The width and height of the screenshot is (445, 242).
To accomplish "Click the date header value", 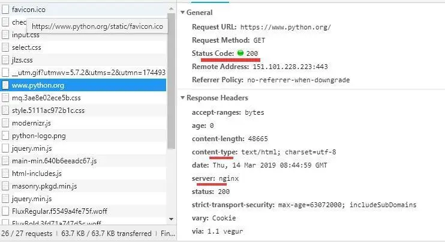I will click(x=270, y=165).
